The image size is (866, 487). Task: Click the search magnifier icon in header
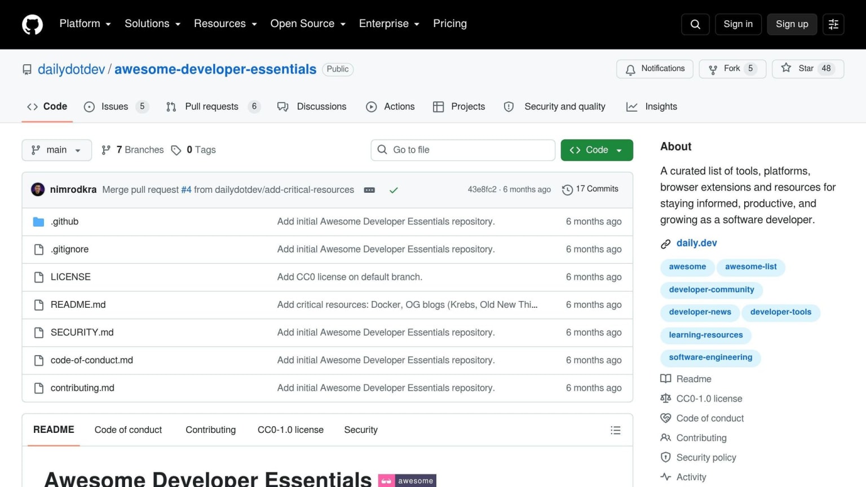click(x=695, y=24)
